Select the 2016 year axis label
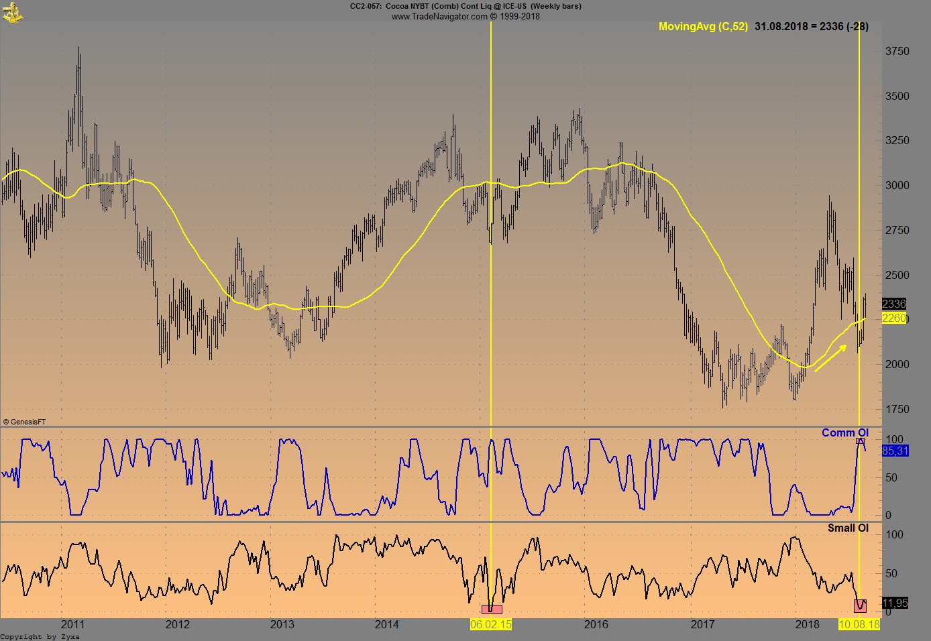931x641 pixels. 596,624
